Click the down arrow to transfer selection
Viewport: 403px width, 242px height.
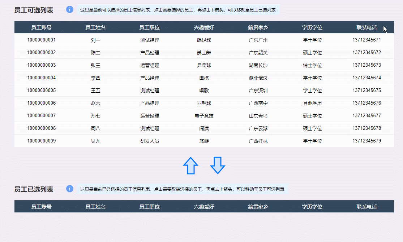tap(217, 166)
